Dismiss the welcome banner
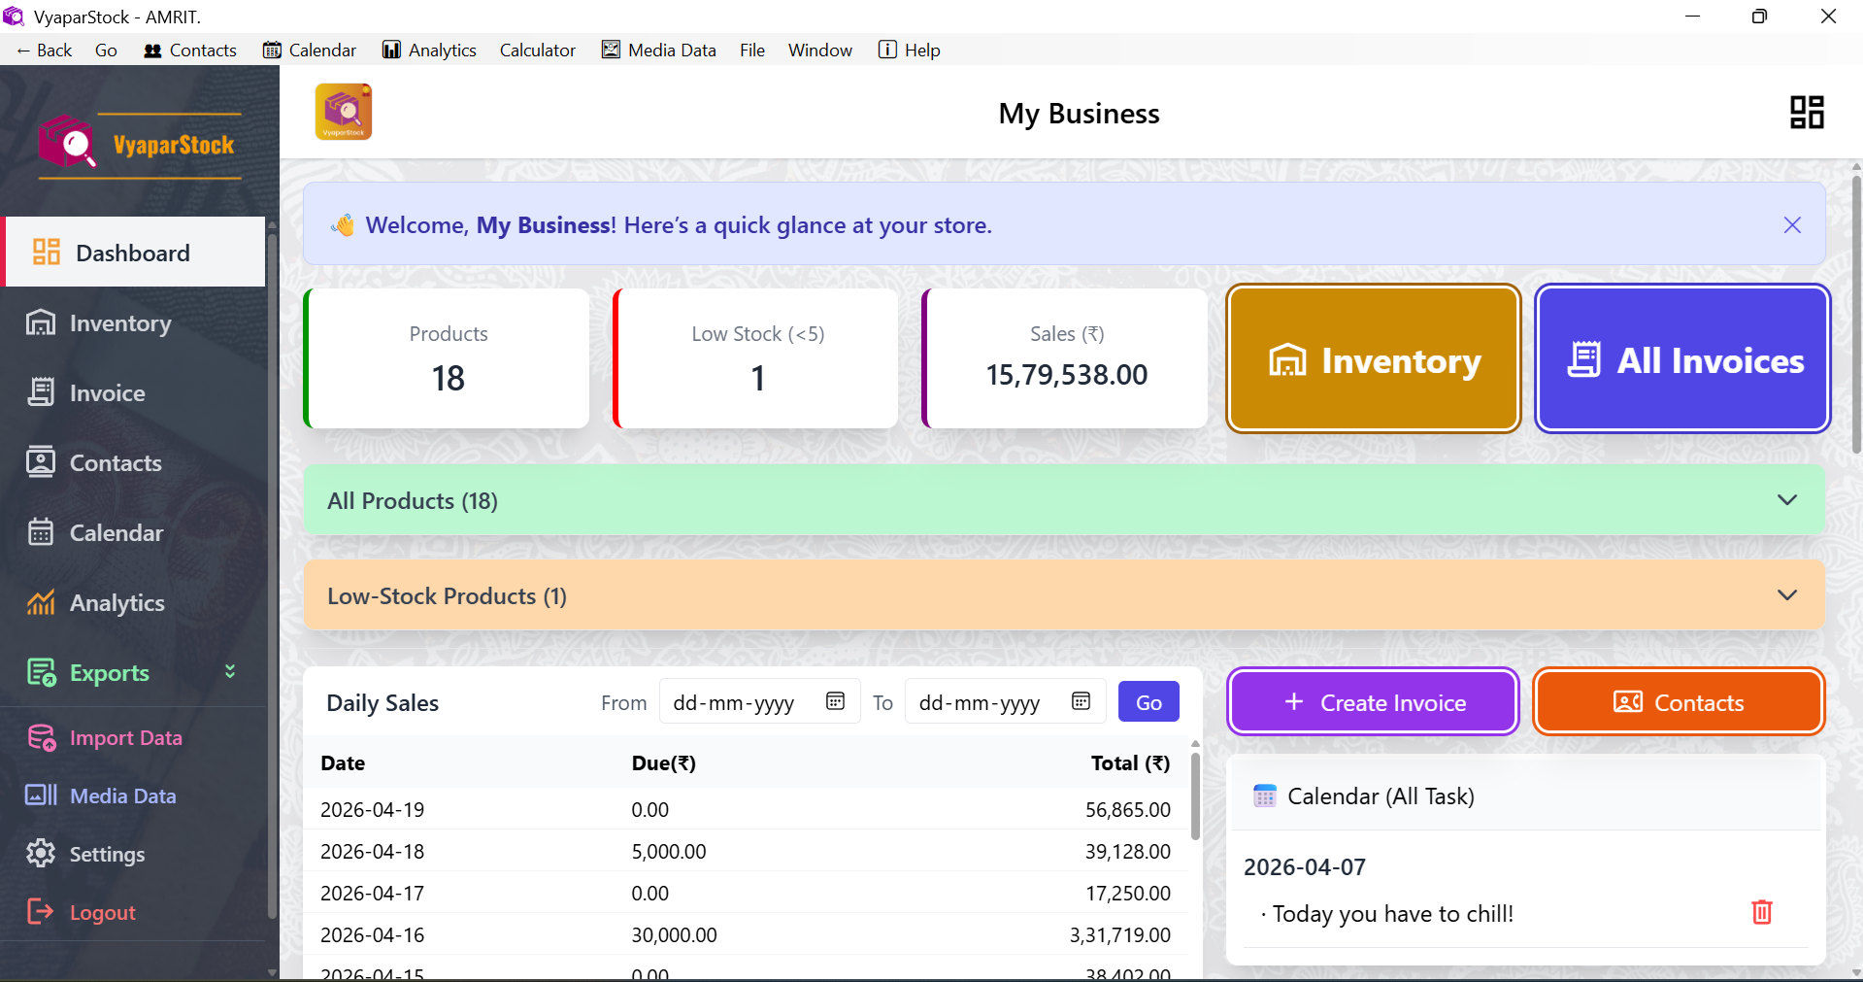1863x982 pixels. (x=1792, y=225)
